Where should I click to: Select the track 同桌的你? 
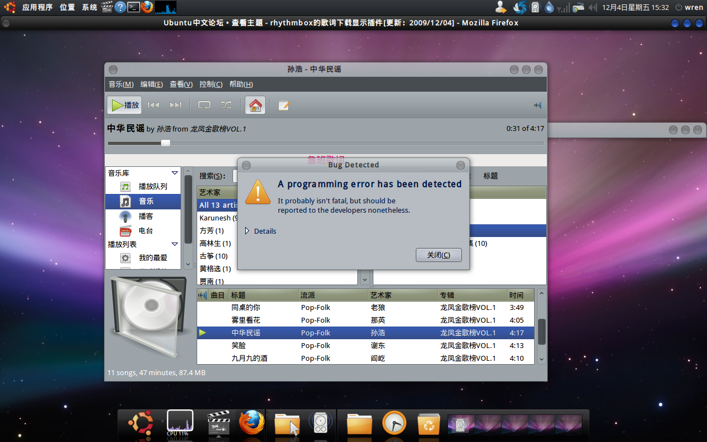(x=366, y=308)
